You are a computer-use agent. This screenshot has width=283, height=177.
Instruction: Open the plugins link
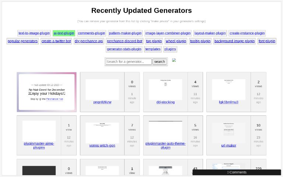click(170, 49)
